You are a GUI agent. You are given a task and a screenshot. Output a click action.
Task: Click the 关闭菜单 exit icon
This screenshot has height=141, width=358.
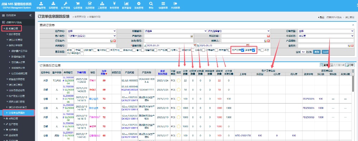pyautogui.click(x=175, y=4)
